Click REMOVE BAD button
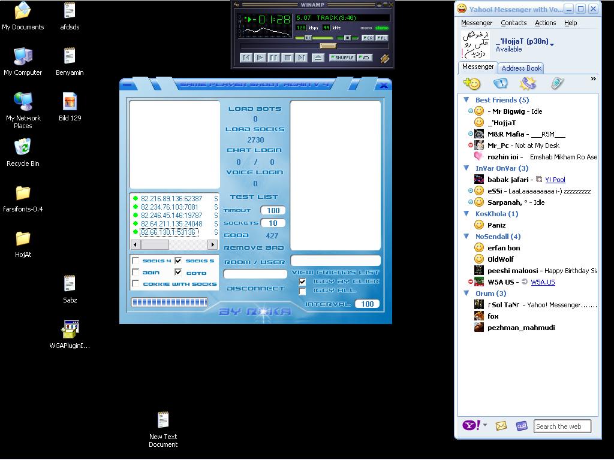614x460 pixels. pyautogui.click(x=254, y=247)
